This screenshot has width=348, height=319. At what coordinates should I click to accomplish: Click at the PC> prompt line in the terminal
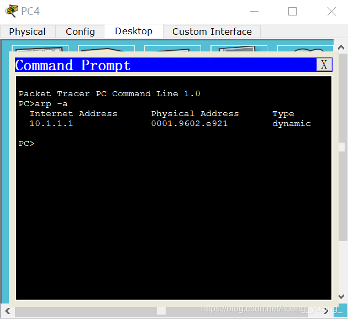point(27,144)
